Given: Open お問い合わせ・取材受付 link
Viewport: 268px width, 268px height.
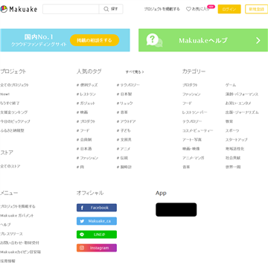Looking at the screenshot, I should tap(19, 243).
